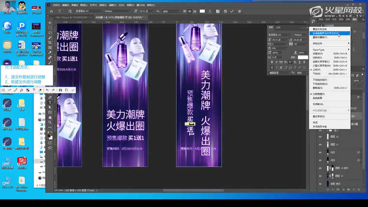Select the Horizontal Type tool in the toolbar
Viewport: 368px width, 207px height.
click(50, 102)
